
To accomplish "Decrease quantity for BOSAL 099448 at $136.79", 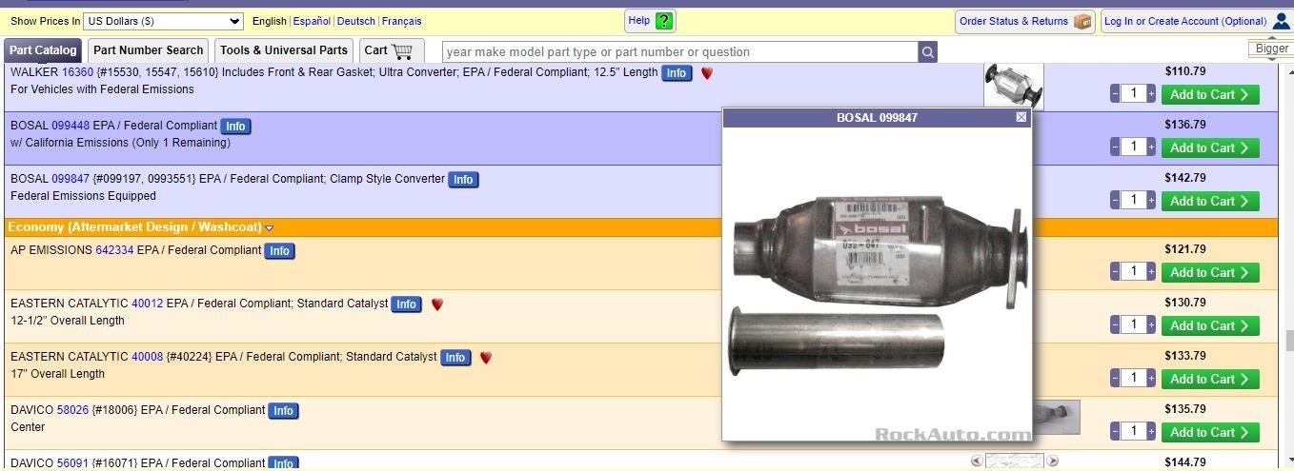I will [1115, 147].
